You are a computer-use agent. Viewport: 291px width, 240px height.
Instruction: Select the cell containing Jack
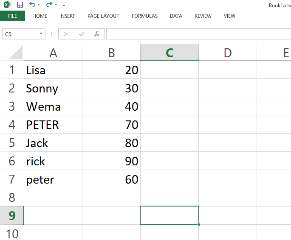click(53, 142)
